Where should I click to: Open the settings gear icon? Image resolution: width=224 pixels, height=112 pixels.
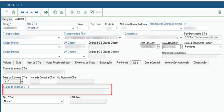pos(79,12)
